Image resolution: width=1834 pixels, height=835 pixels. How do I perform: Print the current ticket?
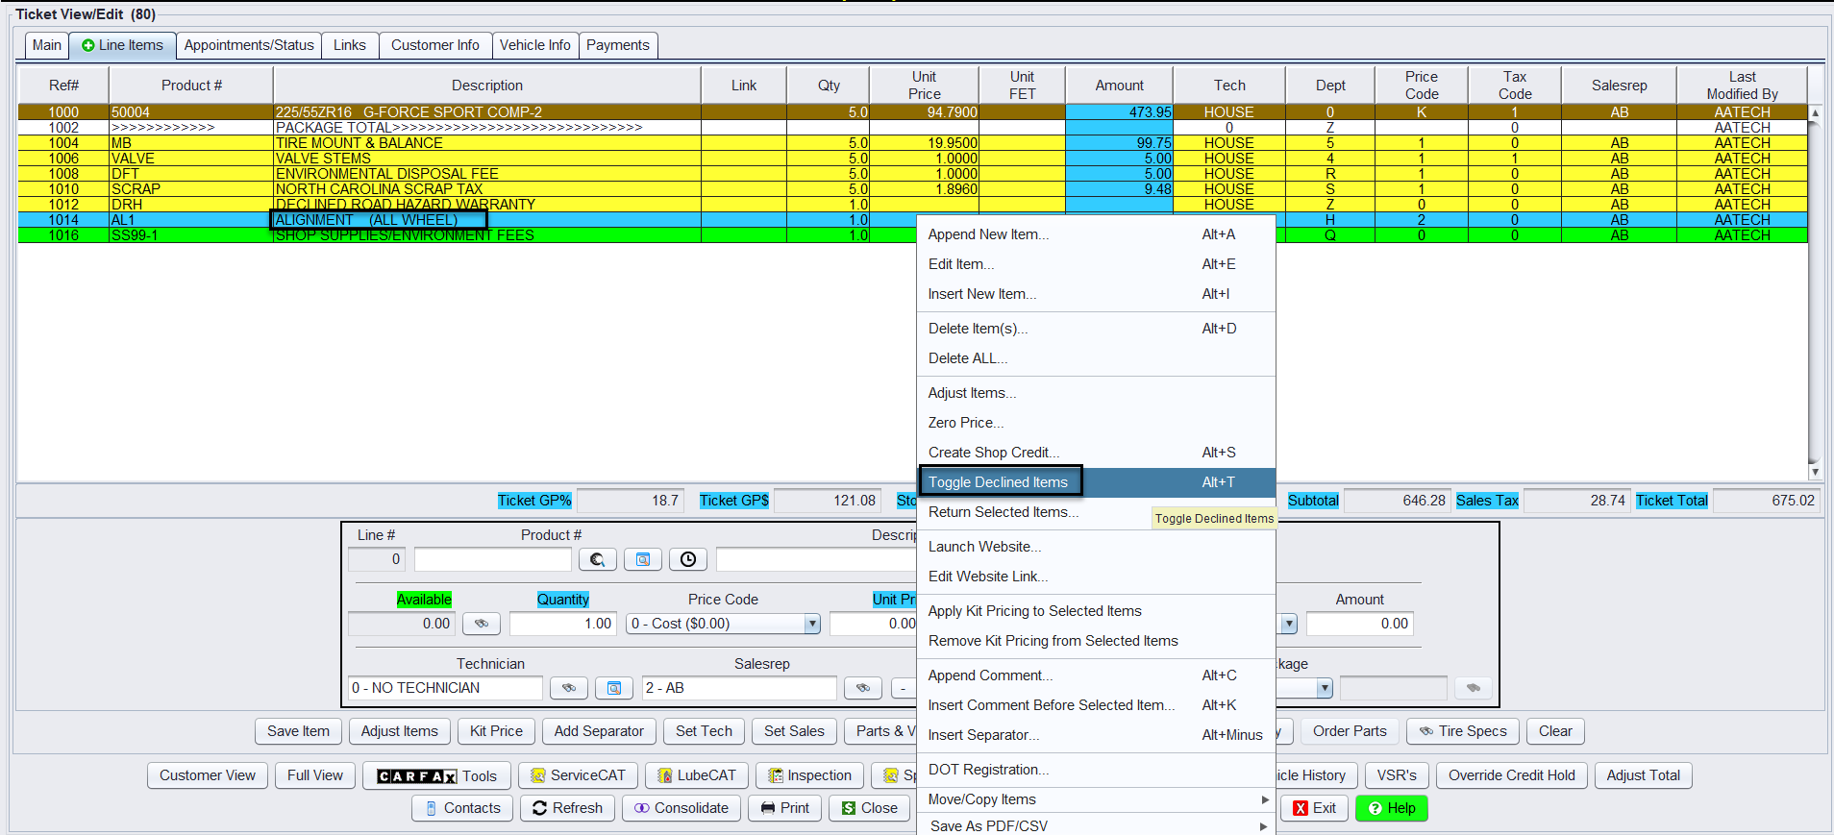(784, 808)
